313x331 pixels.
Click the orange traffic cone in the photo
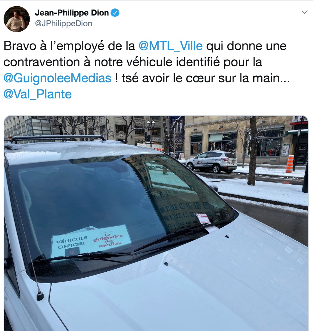point(290,164)
